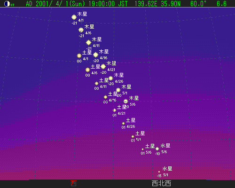The width and height of the screenshot is (235, 188).
Task: Select the Mercury marker dated 5/1
Action: (159, 172)
